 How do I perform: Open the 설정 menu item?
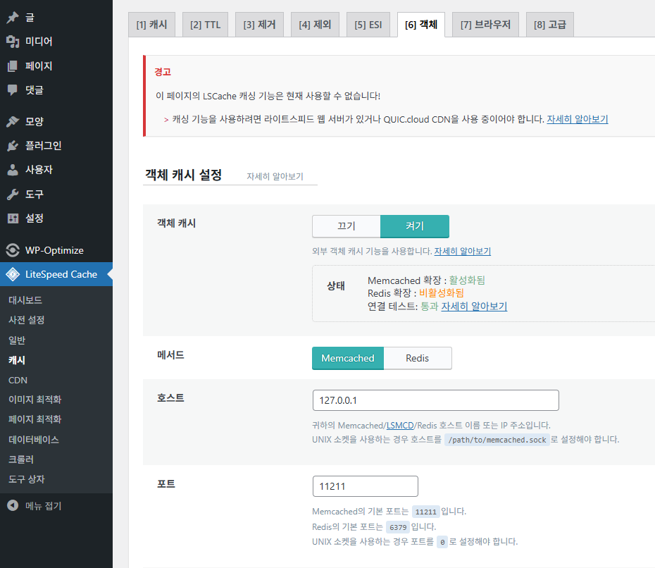point(56,218)
